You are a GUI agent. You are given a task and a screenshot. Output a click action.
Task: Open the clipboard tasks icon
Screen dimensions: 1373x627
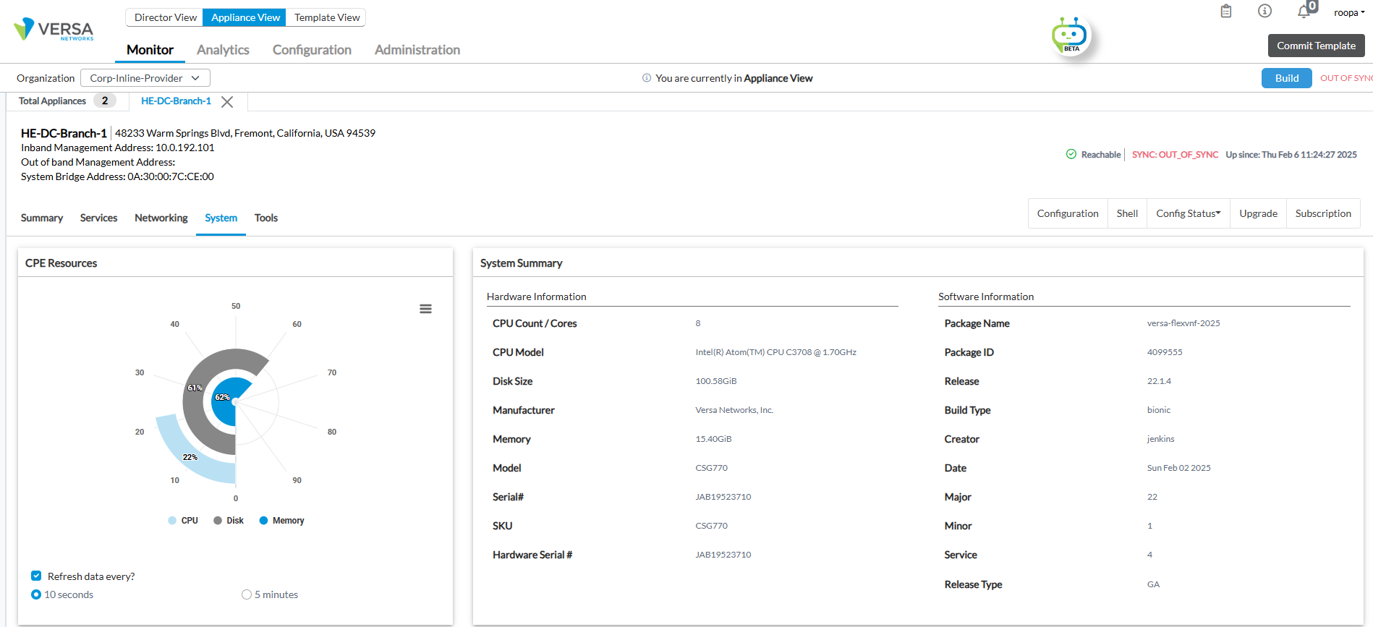tap(1226, 12)
